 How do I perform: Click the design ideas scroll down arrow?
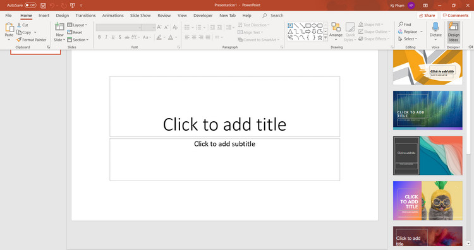pos(468,243)
